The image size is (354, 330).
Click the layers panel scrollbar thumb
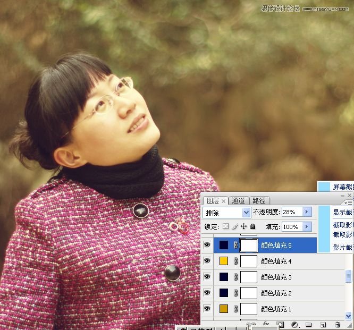[348, 276]
